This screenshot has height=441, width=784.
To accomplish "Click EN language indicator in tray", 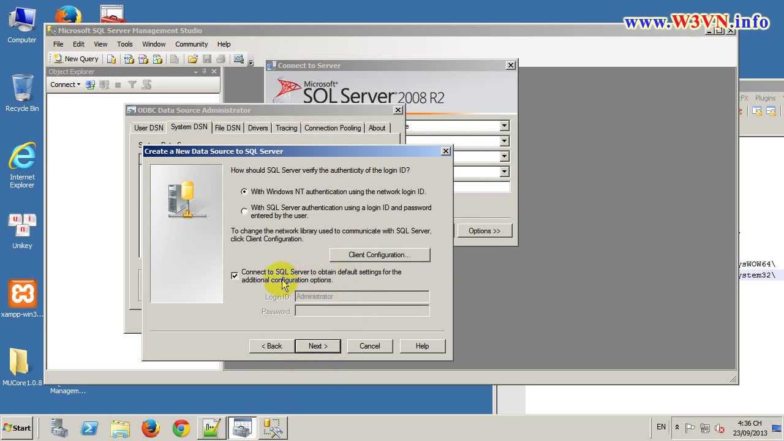I will click(x=661, y=427).
